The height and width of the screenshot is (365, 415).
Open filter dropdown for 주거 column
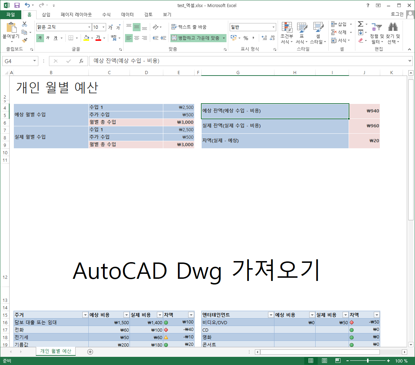pos(85,315)
